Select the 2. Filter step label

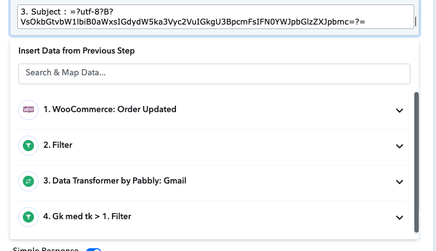click(58, 145)
